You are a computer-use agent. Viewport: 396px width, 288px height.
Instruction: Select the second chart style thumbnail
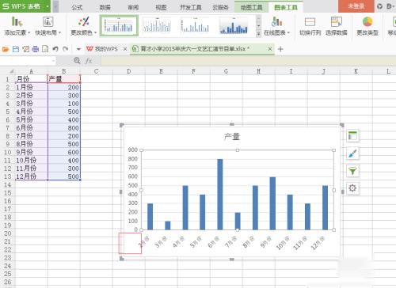pyautogui.click(x=157, y=25)
